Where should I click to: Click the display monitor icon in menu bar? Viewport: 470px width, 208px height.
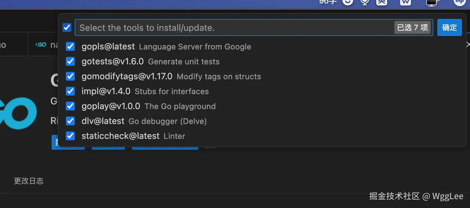(432, 3)
